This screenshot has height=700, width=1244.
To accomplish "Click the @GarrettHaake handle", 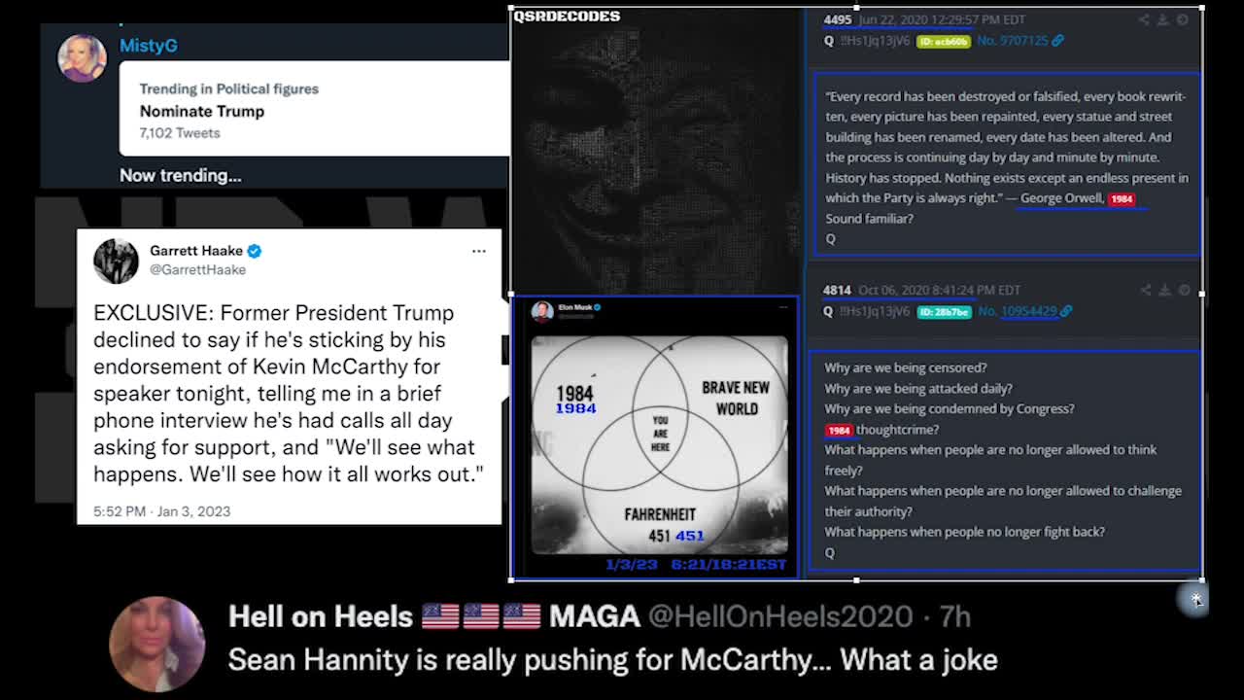I will (x=198, y=270).
